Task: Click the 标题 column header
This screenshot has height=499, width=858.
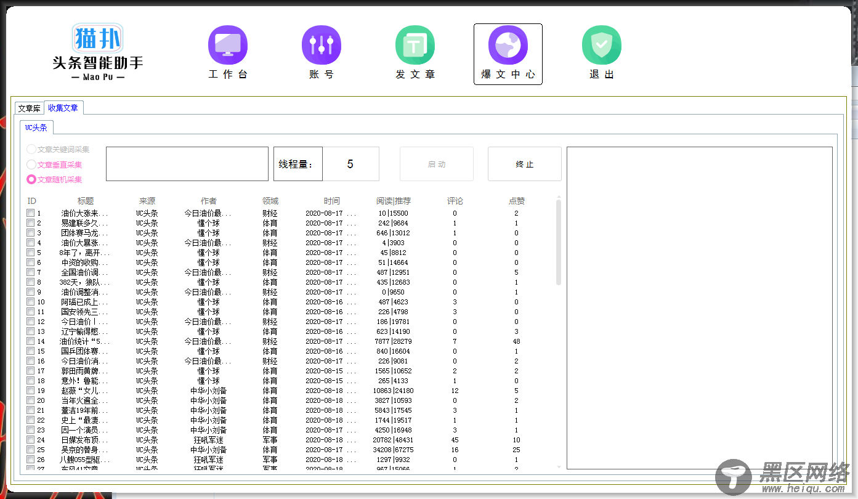Action: click(86, 201)
